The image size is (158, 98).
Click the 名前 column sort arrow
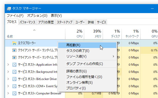[34, 30]
